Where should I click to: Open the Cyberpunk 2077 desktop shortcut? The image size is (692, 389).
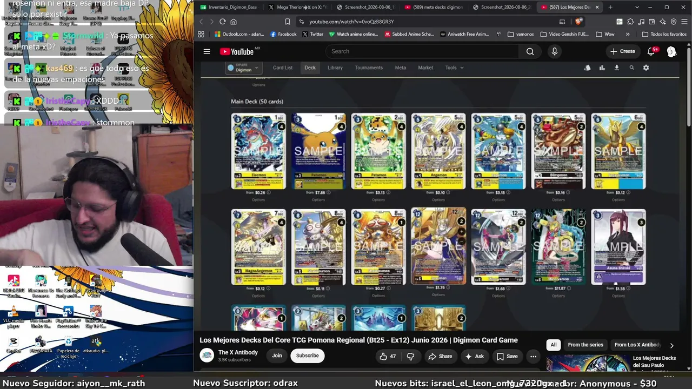[x=96, y=286]
